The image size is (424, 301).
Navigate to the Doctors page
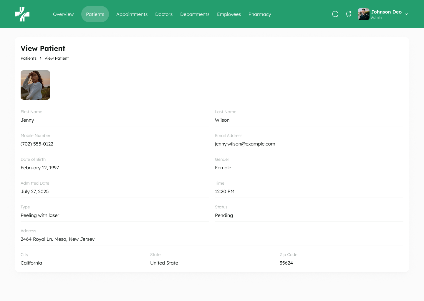click(164, 14)
